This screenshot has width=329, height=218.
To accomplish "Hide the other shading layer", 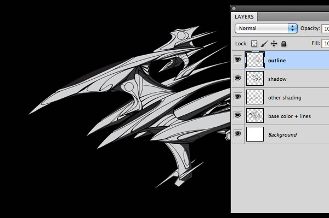I will [237, 97].
